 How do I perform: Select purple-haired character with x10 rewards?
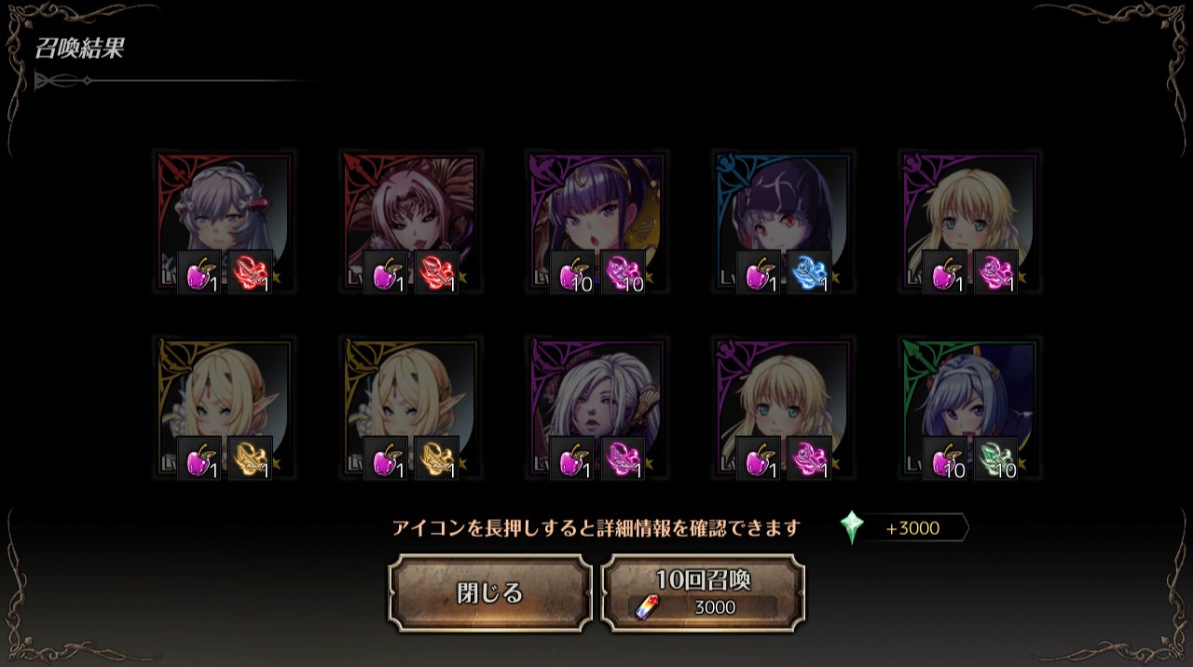pyautogui.click(x=596, y=223)
